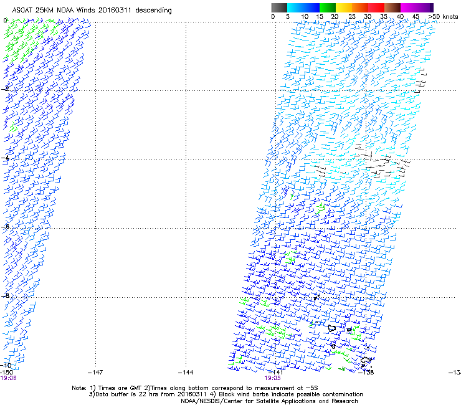Image resolution: width=461 pixels, height=405 pixels.
Task: Click the purple 19:06 swath time
Action: [x=8, y=378]
